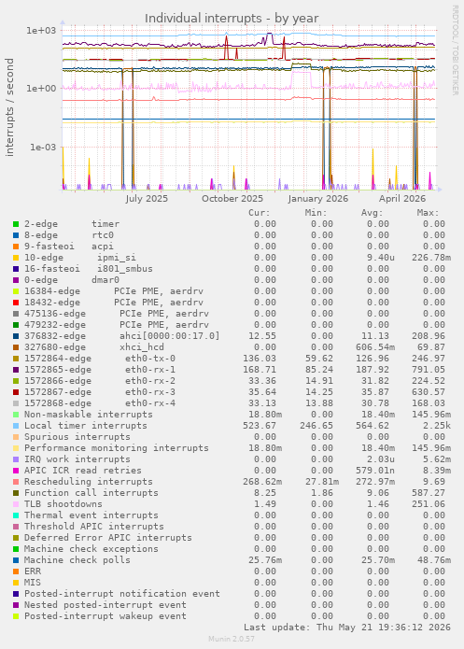Click the '1e+00' y-axis label
The height and width of the screenshot is (649, 464).
41,88
